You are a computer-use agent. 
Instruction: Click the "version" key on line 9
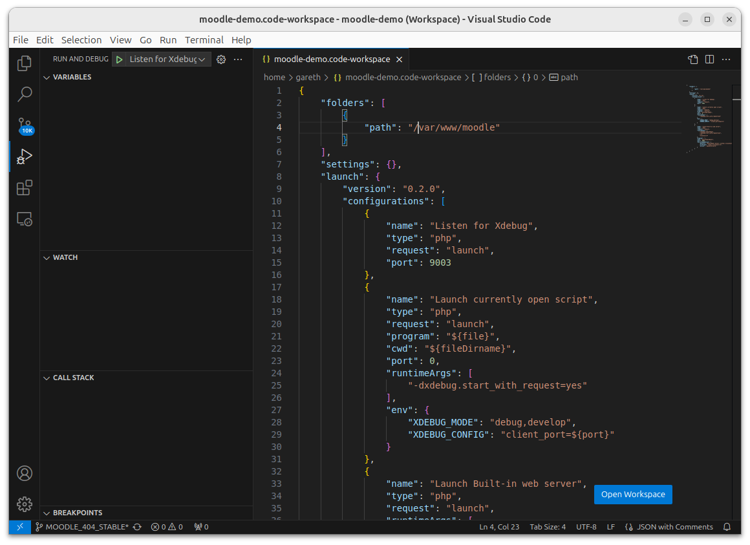point(367,189)
